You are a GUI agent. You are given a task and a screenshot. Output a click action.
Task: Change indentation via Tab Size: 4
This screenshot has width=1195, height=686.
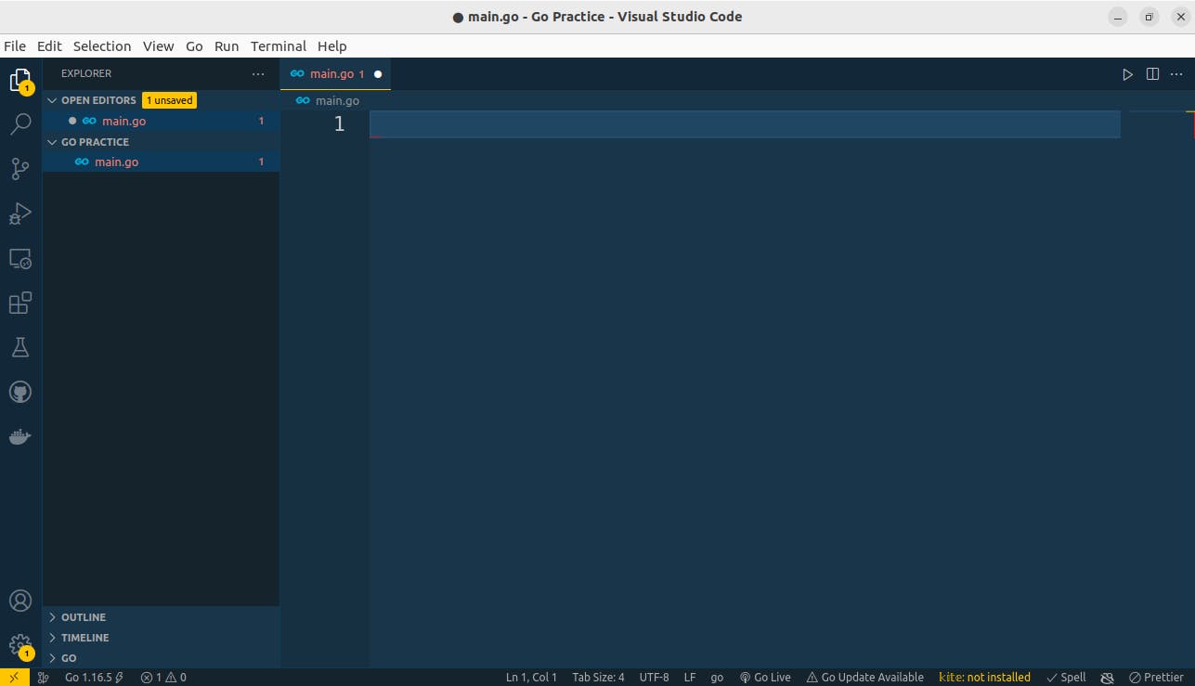coord(598,678)
